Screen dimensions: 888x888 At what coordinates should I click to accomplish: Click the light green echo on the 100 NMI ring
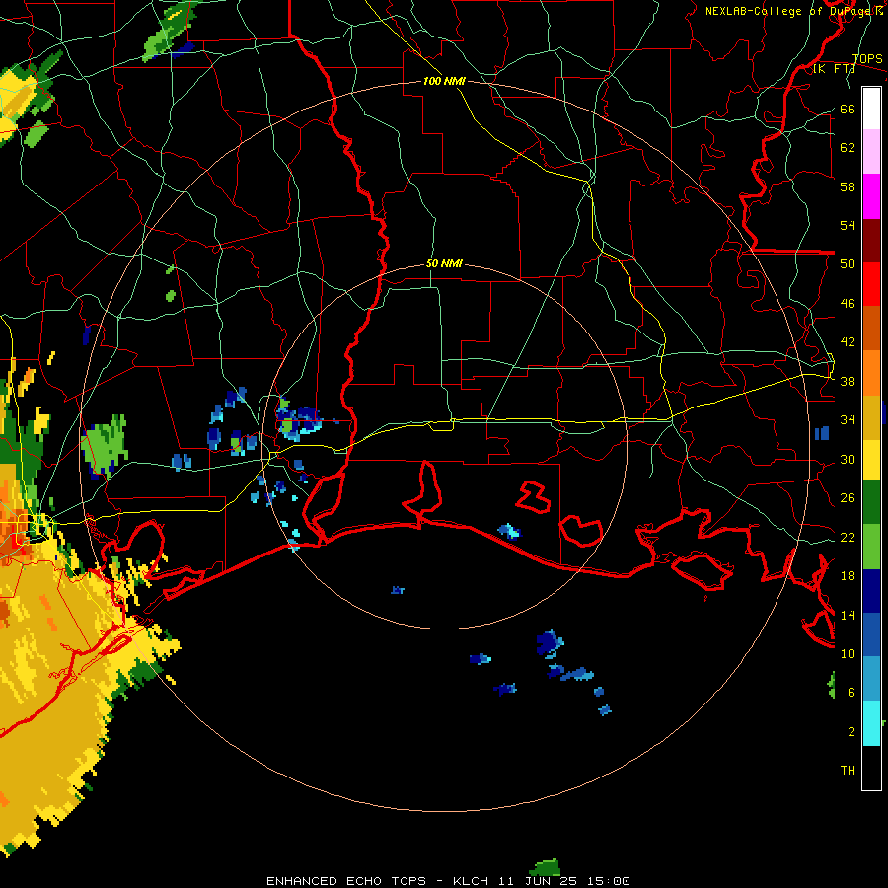105,445
